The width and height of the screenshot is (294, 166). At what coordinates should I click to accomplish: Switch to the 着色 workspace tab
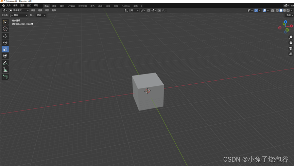[92, 6]
